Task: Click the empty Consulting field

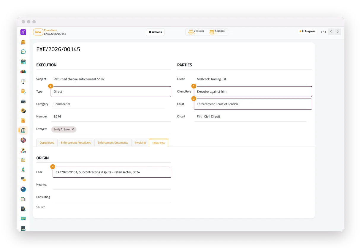Action: click(x=112, y=197)
